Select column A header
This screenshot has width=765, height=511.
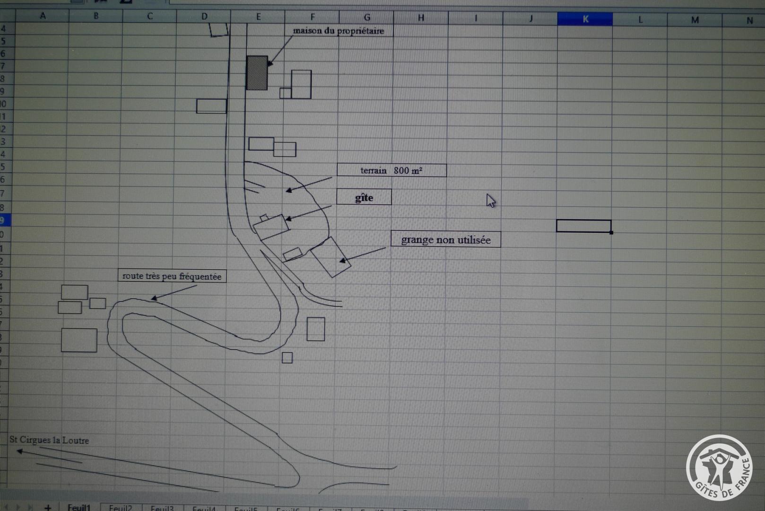pos(43,16)
